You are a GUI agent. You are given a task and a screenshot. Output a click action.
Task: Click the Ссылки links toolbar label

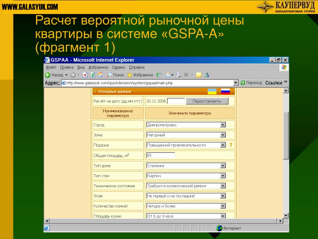pyautogui.click(x=274, y=83)
